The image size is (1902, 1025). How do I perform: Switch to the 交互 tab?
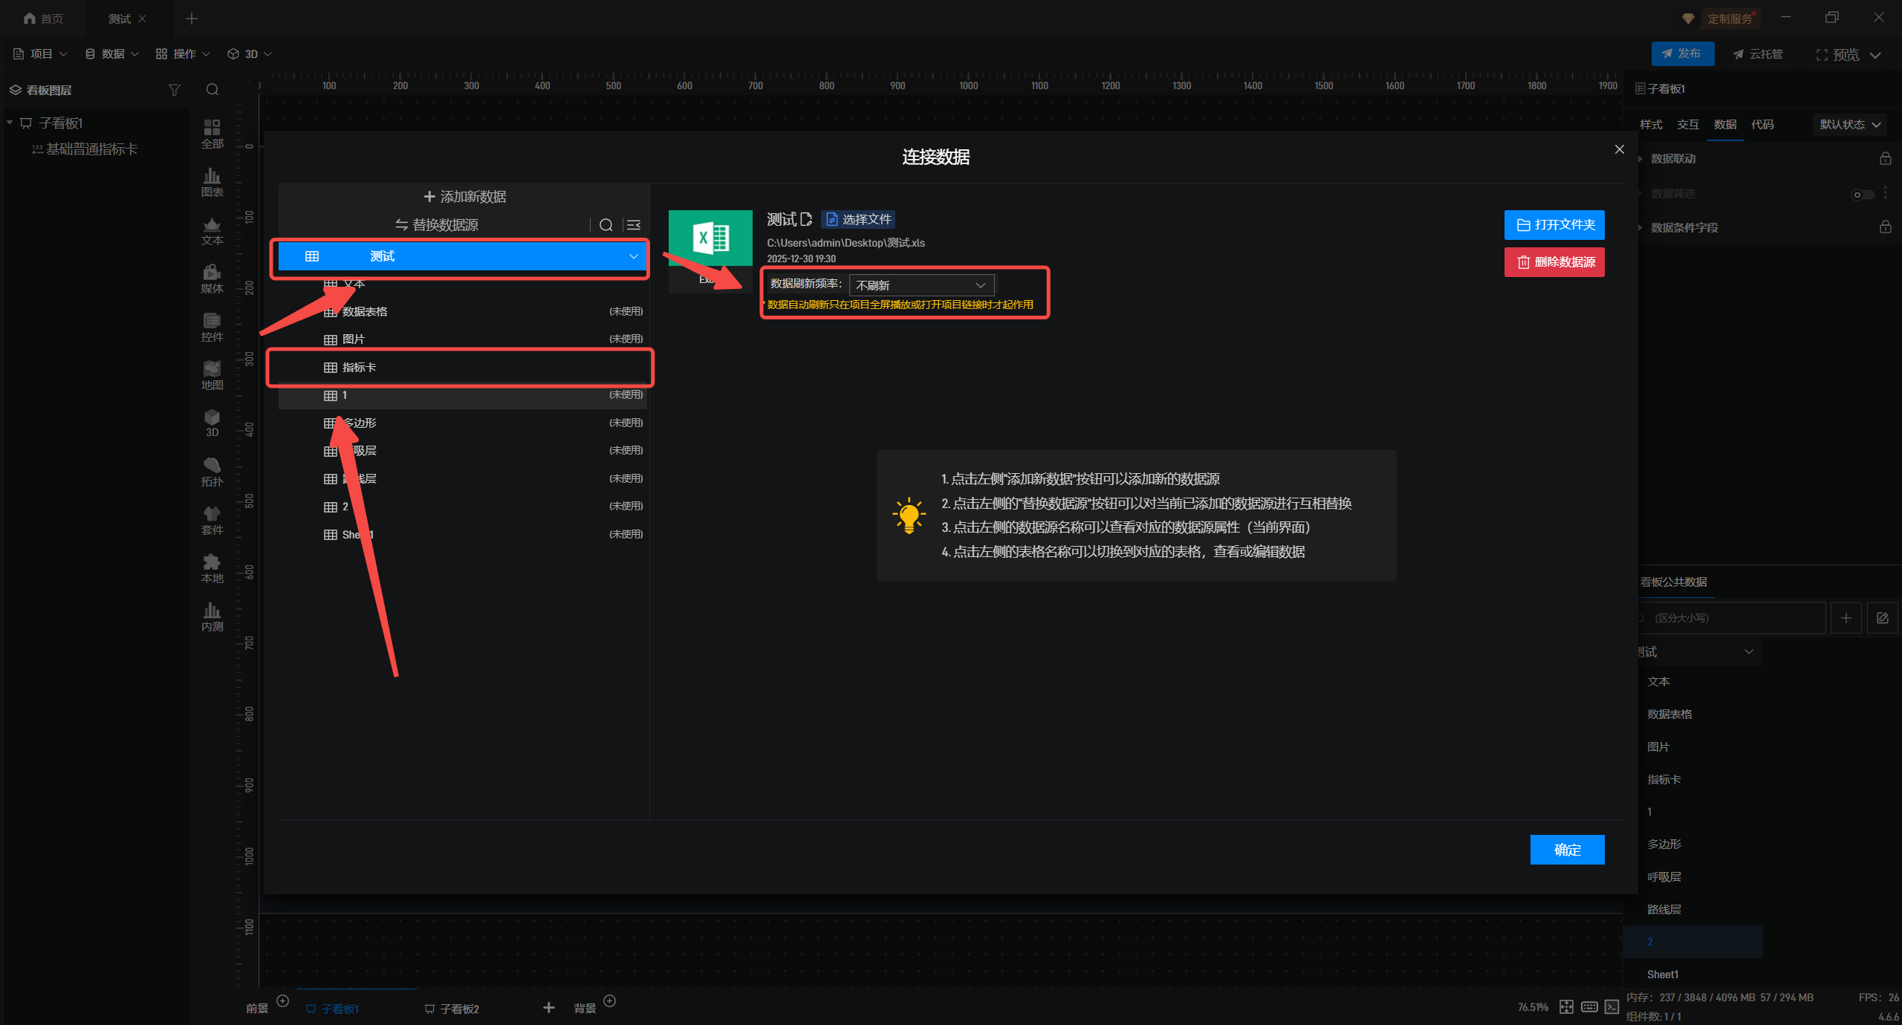[1687, 125]
